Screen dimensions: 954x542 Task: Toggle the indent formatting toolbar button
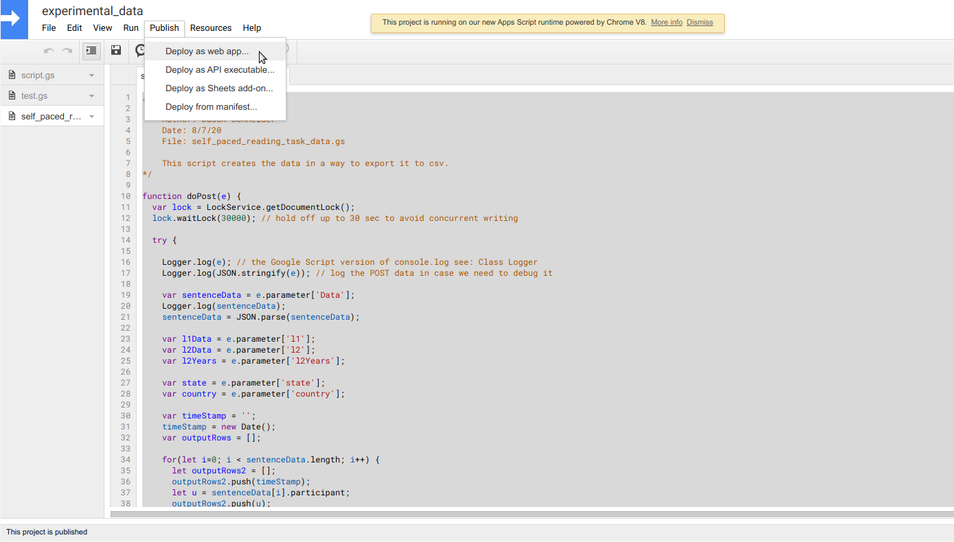click(x=91, y=50)
